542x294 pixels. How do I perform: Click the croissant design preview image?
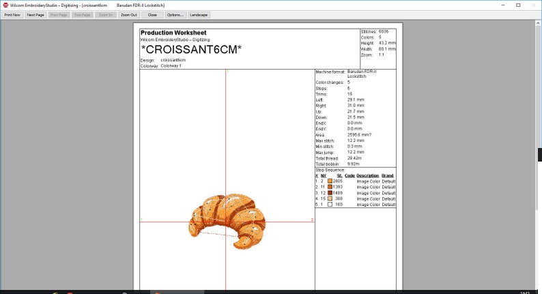[x=227, y=222]
